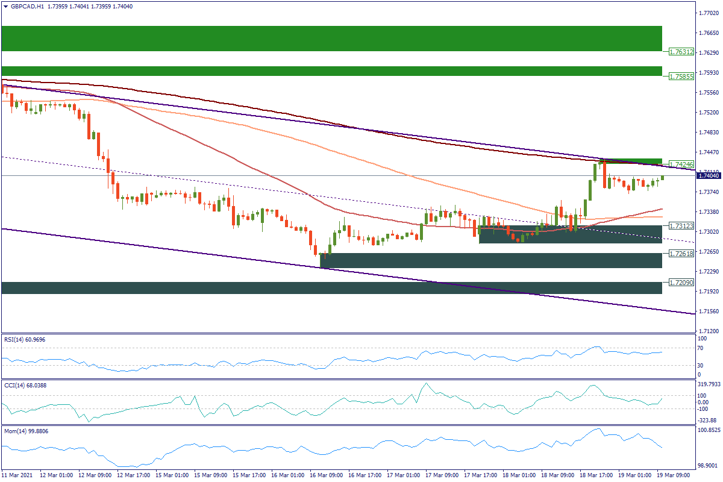Click the 11 Mar 2021 date label
The height and width of the screenshot is (482, 723).
pyautogui.click(x=19, y=475)
